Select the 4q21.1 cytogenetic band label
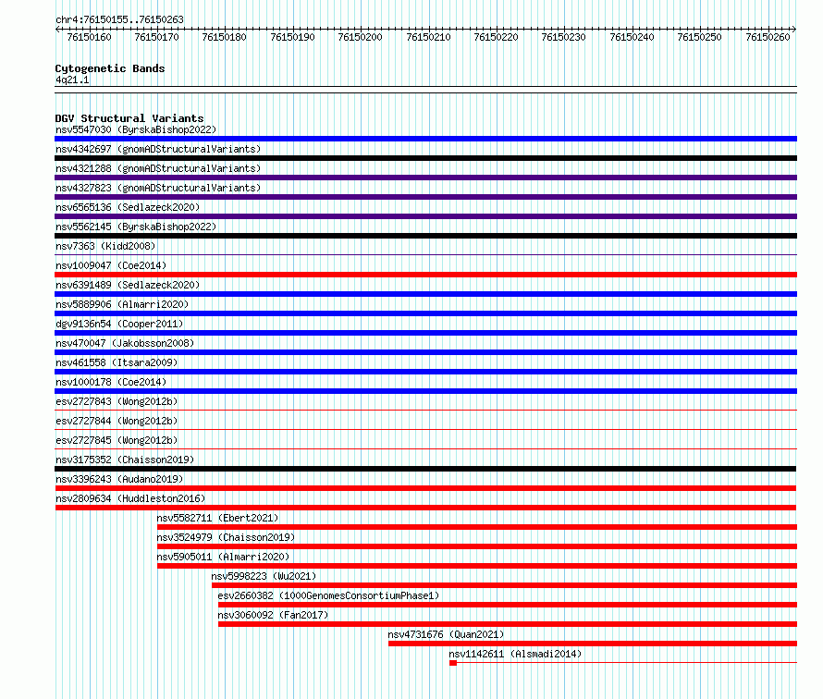The width and height of the screenshot is (823, 699). pyautogui.click(x=72, y=80)
